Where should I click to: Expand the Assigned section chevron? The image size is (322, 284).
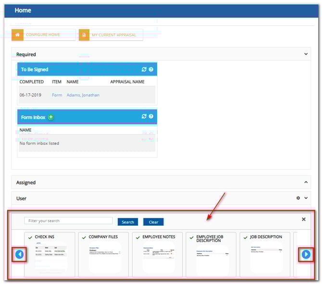pos(306,182)
